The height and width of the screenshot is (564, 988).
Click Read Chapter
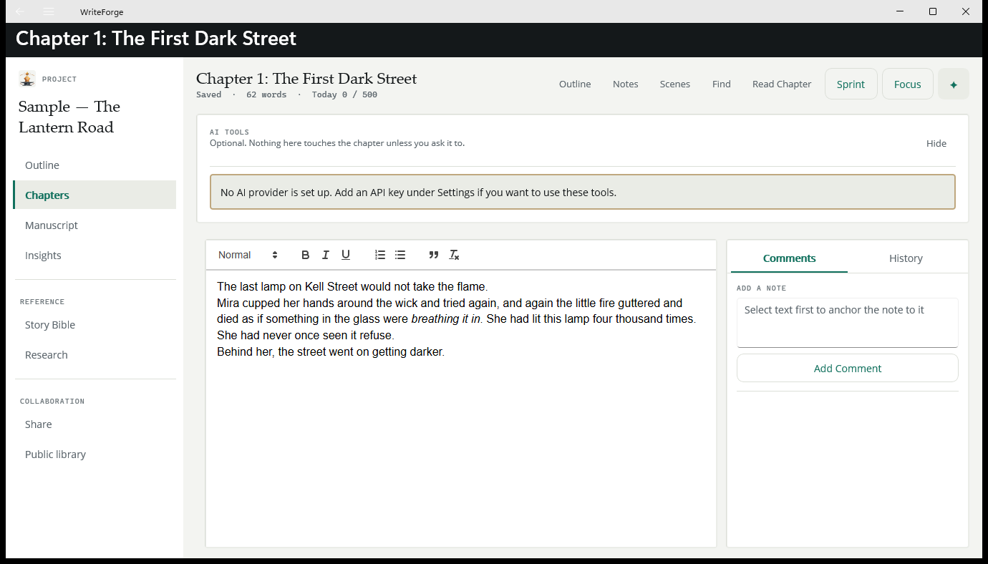click(x=782, y=84)
